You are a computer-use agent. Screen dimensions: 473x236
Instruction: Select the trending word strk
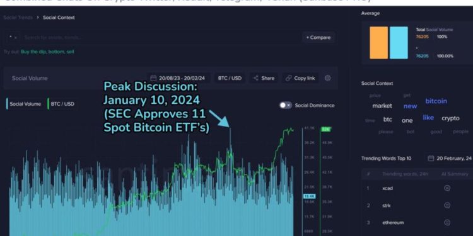[x=387, y=206]
